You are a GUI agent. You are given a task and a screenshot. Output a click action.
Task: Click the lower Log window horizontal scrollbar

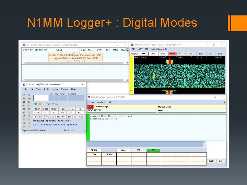[x=75, y=80]
